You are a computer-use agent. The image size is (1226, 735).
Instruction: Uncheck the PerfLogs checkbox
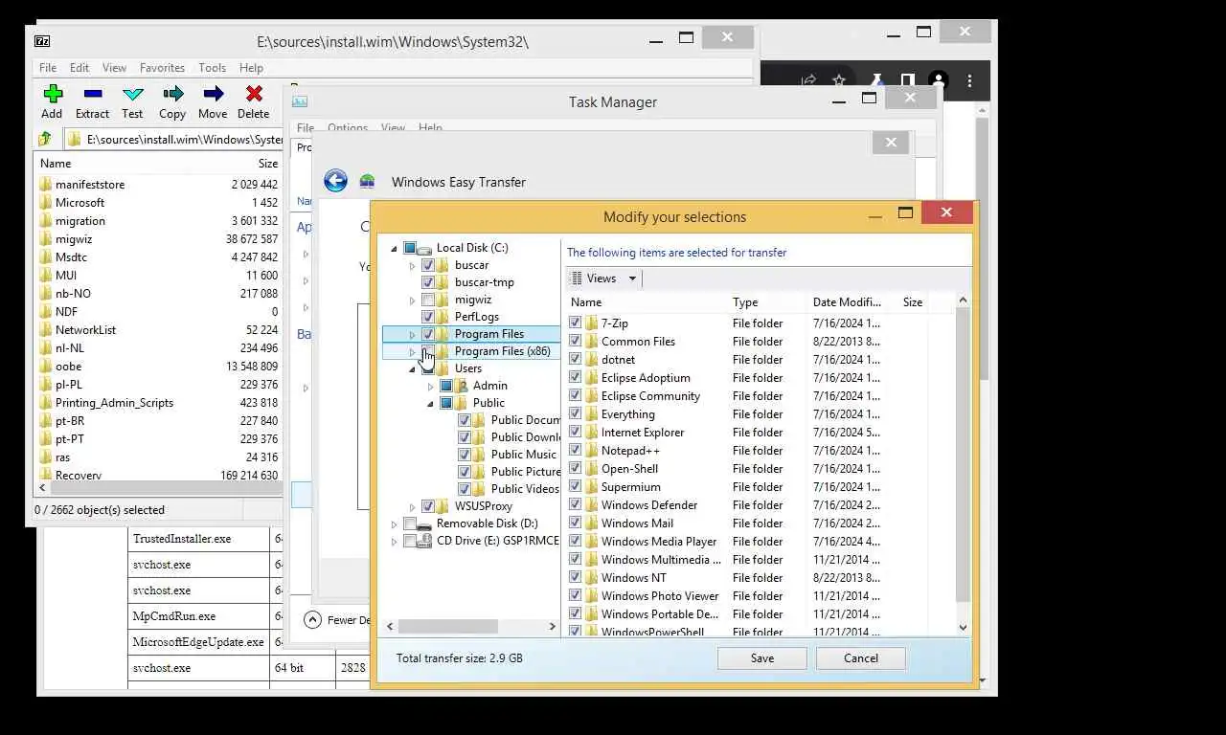pos(428,317)
